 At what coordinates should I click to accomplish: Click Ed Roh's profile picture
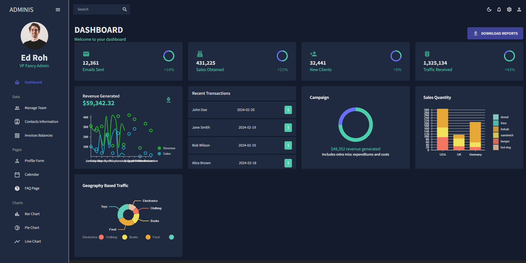click(34, 36)
